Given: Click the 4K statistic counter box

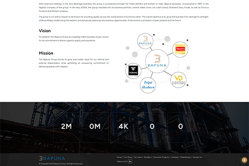Looking at the screenshot, I should (124, 127).
